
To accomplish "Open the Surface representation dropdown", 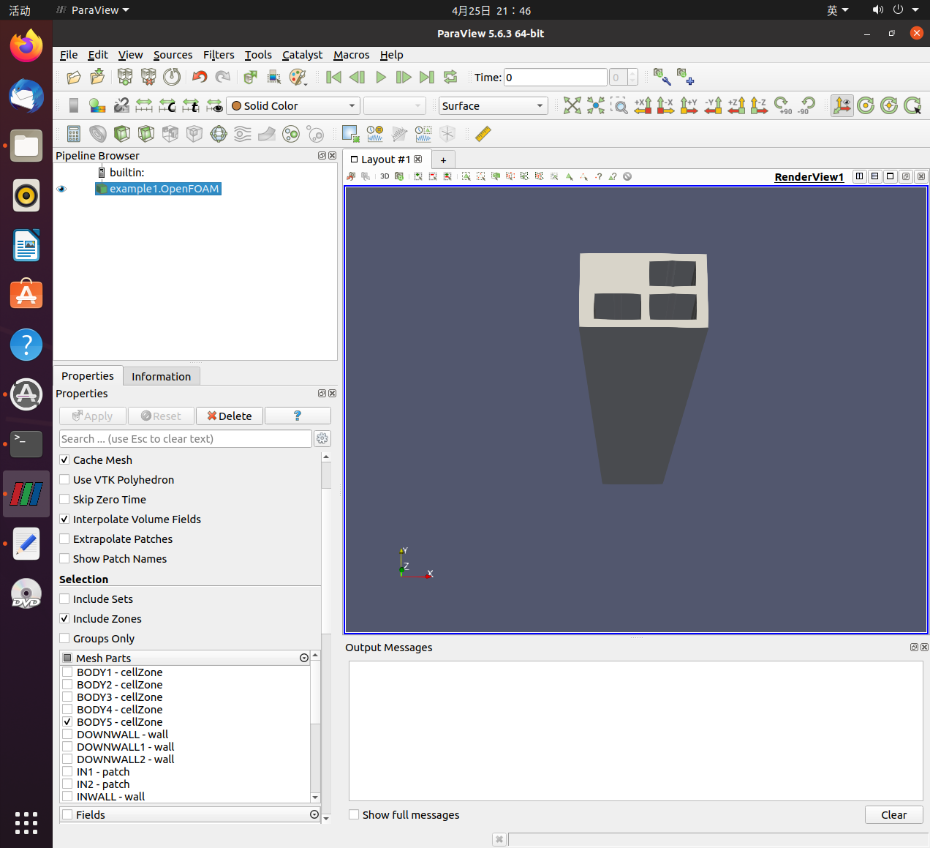I will coord(493,106).
